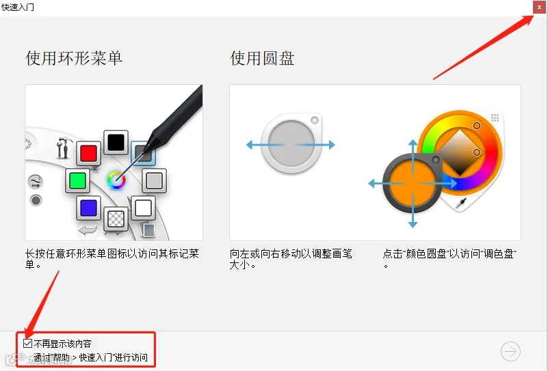The width and height of the screenshot is (548, 371).
Task: Click the rainbow color wheel icon
Action: click(116, 180)
